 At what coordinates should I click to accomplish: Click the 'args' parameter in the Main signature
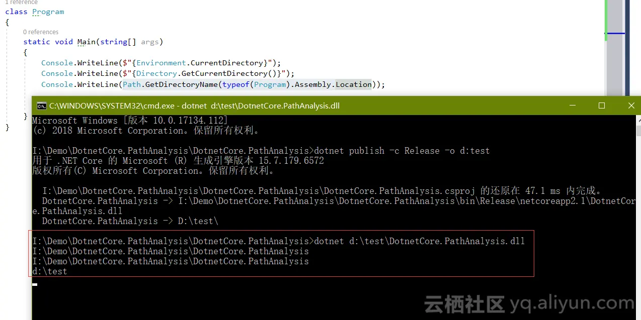149,42
